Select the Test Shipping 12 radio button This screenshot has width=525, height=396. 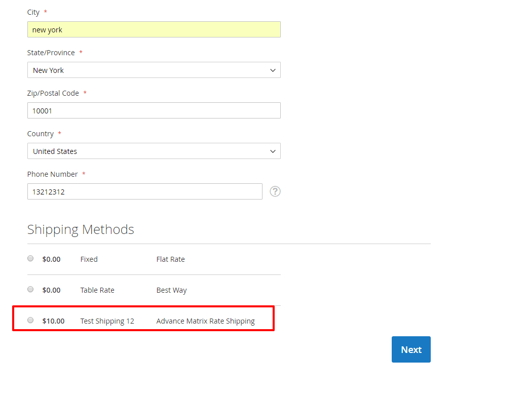point(30,320)
